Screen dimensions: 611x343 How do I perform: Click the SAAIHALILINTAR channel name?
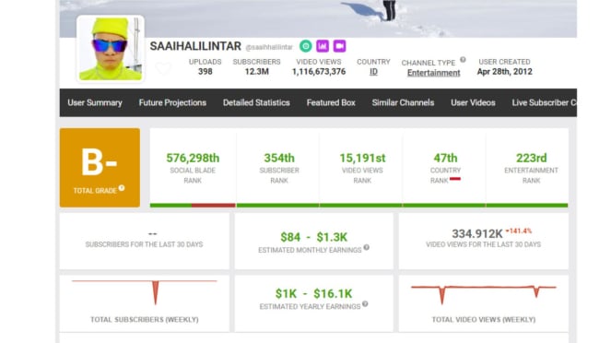[195, 46]
